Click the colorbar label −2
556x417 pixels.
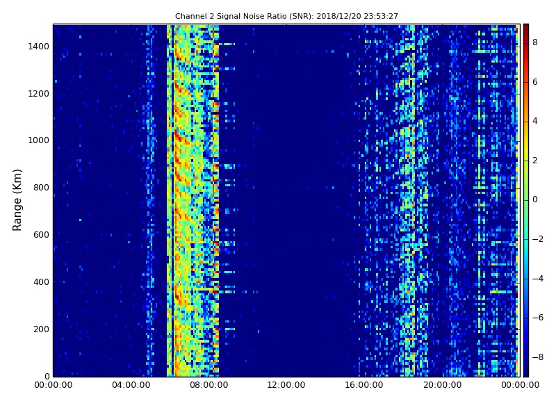(x=538, y=239)
